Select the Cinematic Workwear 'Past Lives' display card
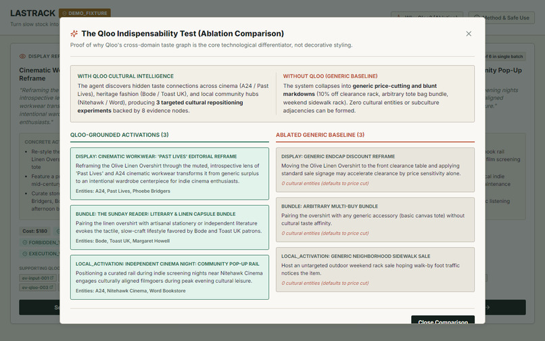 [x=170, y=174]
